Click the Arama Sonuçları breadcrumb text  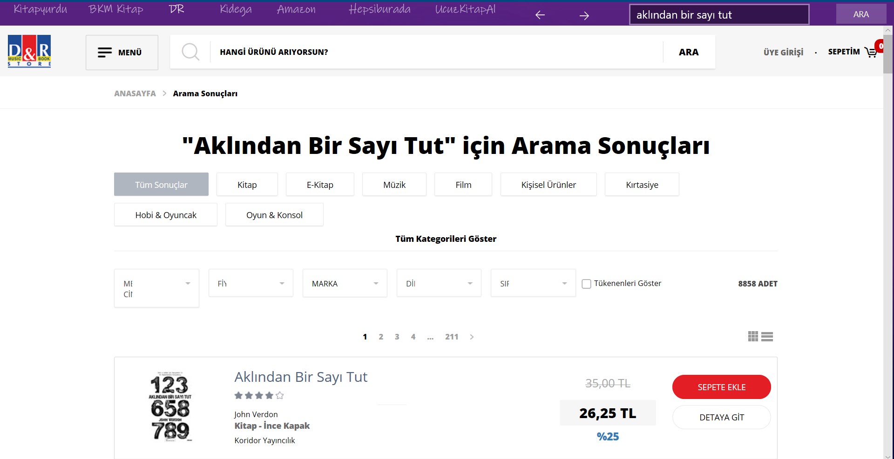[x=205, y=93]
